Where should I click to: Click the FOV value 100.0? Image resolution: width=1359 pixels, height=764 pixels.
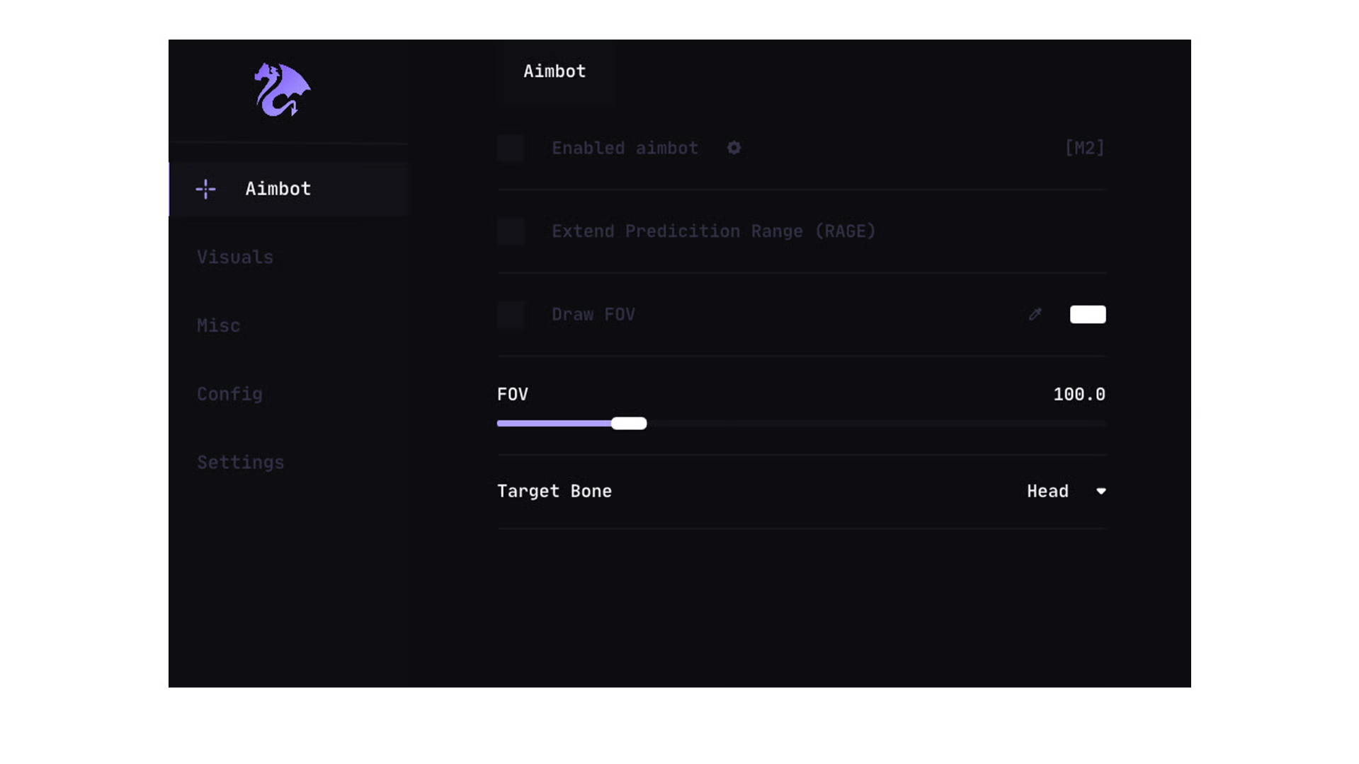pos(1079,394)
